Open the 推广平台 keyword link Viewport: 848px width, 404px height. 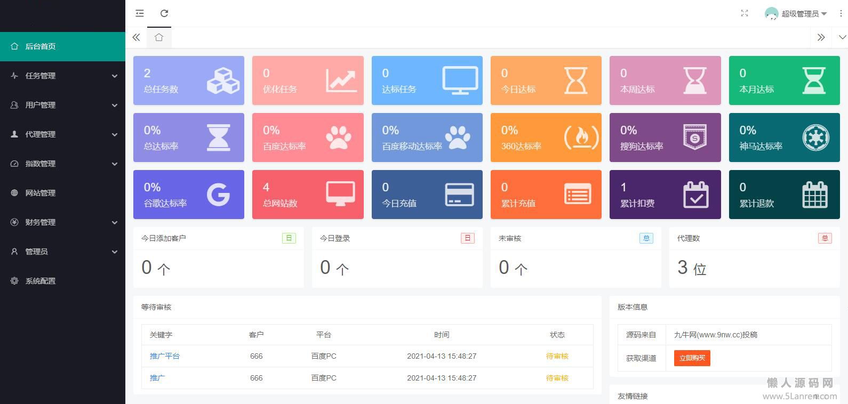click(165, 356)
